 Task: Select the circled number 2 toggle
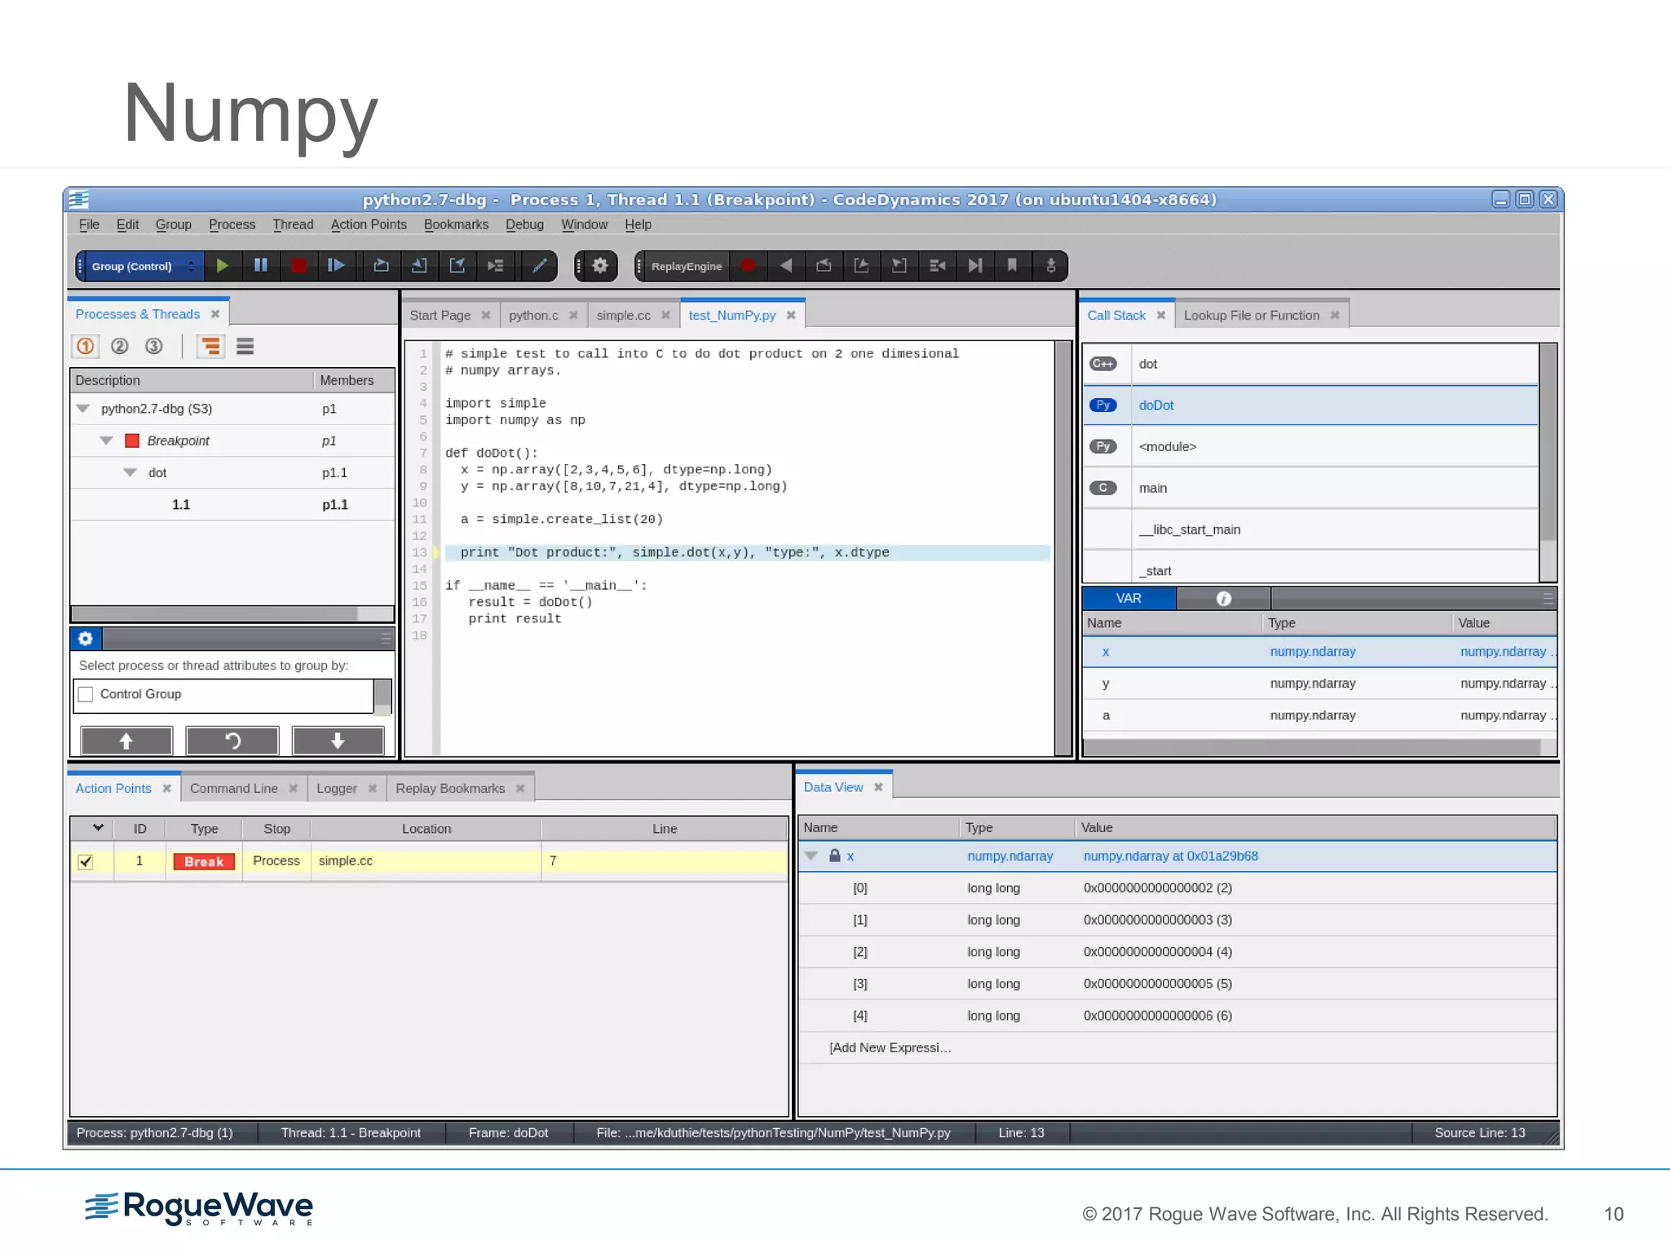[x=120, y=347]
